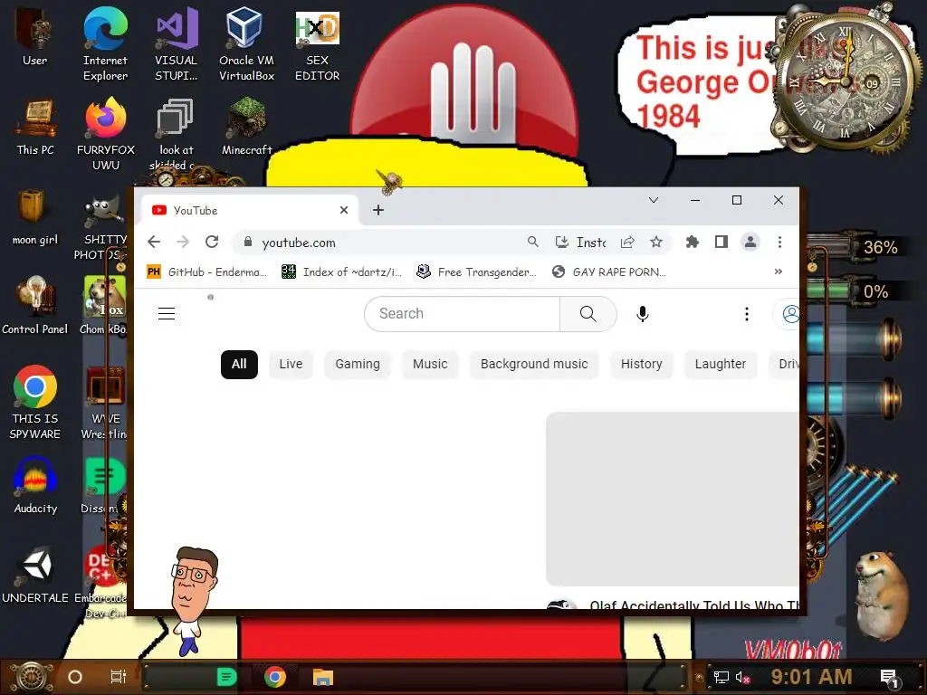Viewport: 927px width, 695px height.
Task: Launch Audacity desktop shortcut
Action: pyautogui.click(x=35, y=486)
